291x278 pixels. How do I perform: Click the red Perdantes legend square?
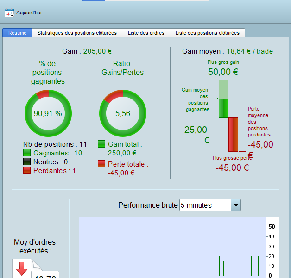pyautogui.click(x=27, y=170)
